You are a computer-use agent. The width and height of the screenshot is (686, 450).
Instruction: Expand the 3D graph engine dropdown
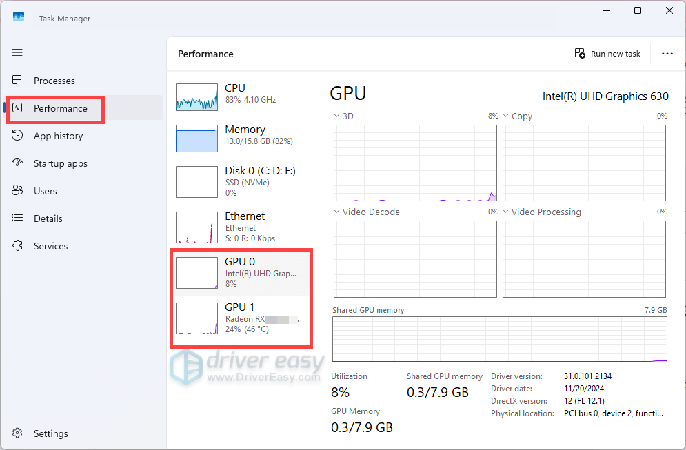[337, 116]
